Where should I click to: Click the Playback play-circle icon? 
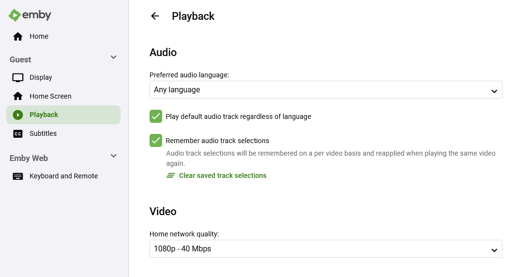pos(18,115)
